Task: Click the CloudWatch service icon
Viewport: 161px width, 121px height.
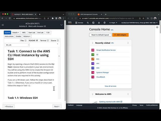Action: point(93,77)
